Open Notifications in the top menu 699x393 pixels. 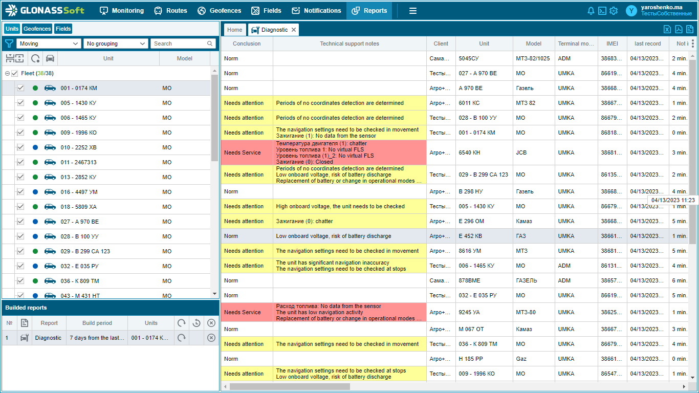(x=316, y=11)
